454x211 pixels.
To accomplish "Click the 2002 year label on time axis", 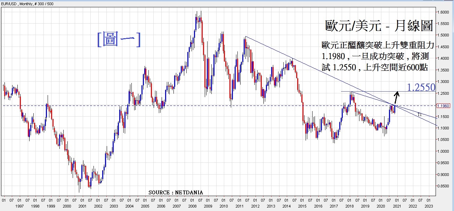I will point(98,206).
